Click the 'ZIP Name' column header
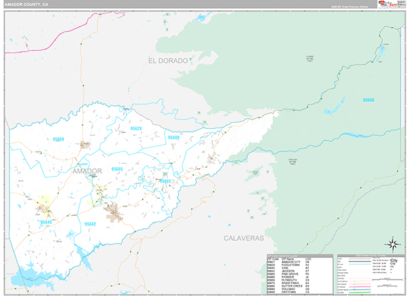The height and width of the screenshot is (296, 408). click(x=288, y=259)
